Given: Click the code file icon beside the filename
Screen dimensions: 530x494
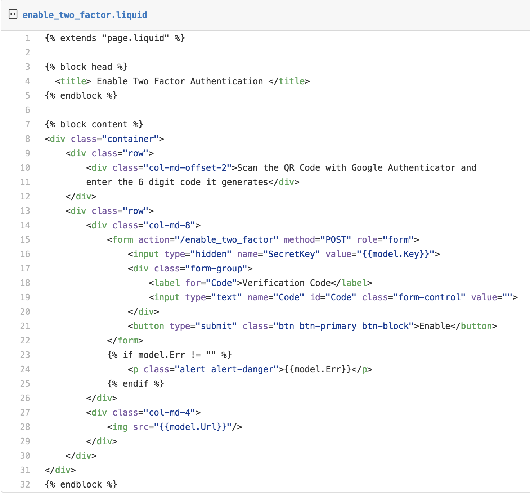Looking at the screenshot, I should coord(13,14).
